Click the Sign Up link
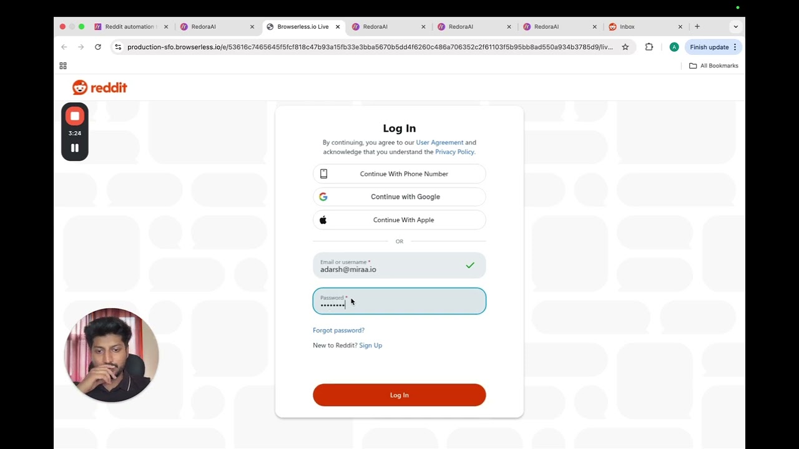The image size is (799, 449). point(371,345)
